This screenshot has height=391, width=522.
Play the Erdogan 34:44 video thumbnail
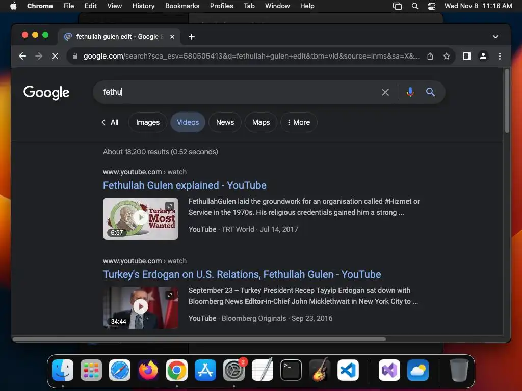click(x=141, y=308)
